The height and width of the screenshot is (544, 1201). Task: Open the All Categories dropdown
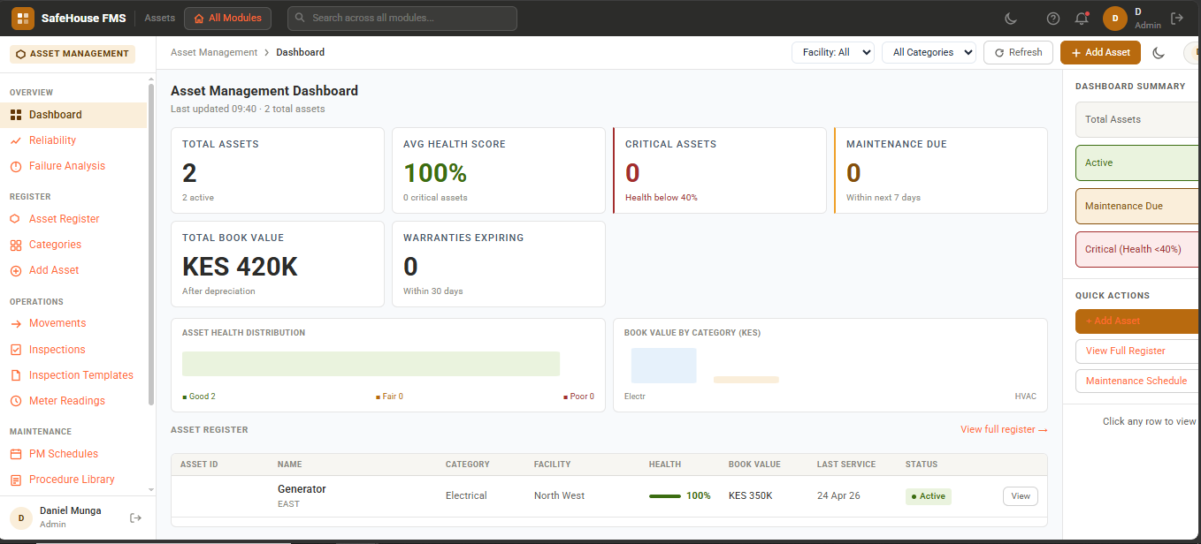point(929,52)
